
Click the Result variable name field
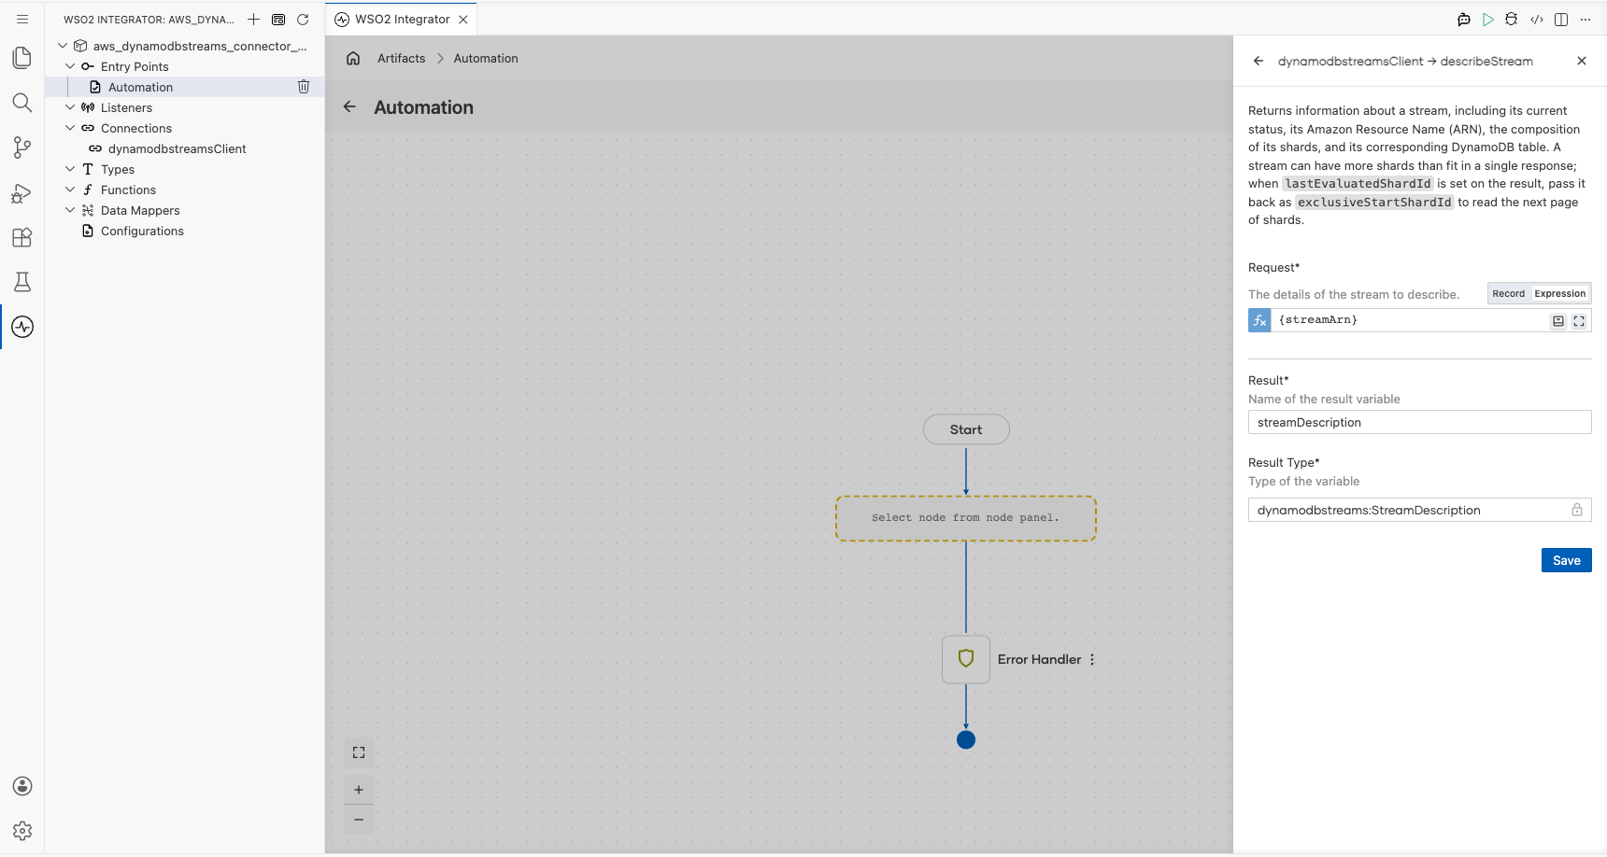[1420, 422]
